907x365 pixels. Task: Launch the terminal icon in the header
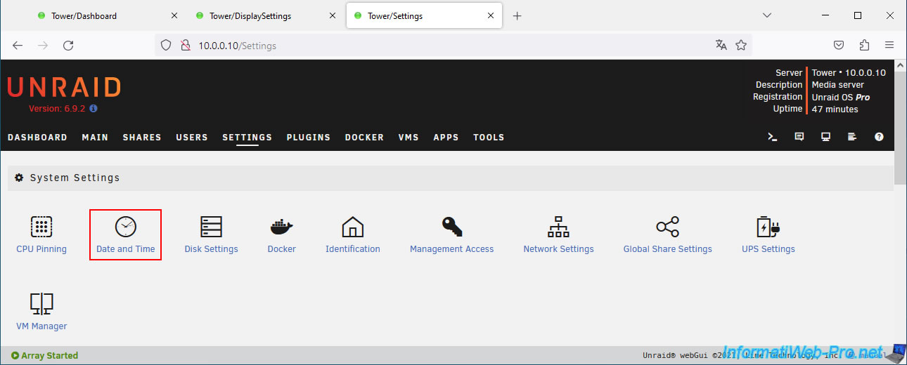coord(772,137)
